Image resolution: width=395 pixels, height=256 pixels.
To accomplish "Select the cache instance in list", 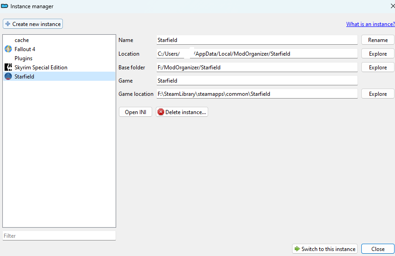I will click(59, 40).
